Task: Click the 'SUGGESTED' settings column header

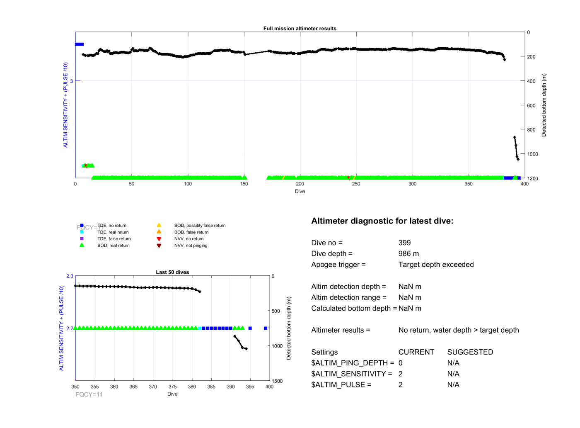Action: tap(470, 352)
